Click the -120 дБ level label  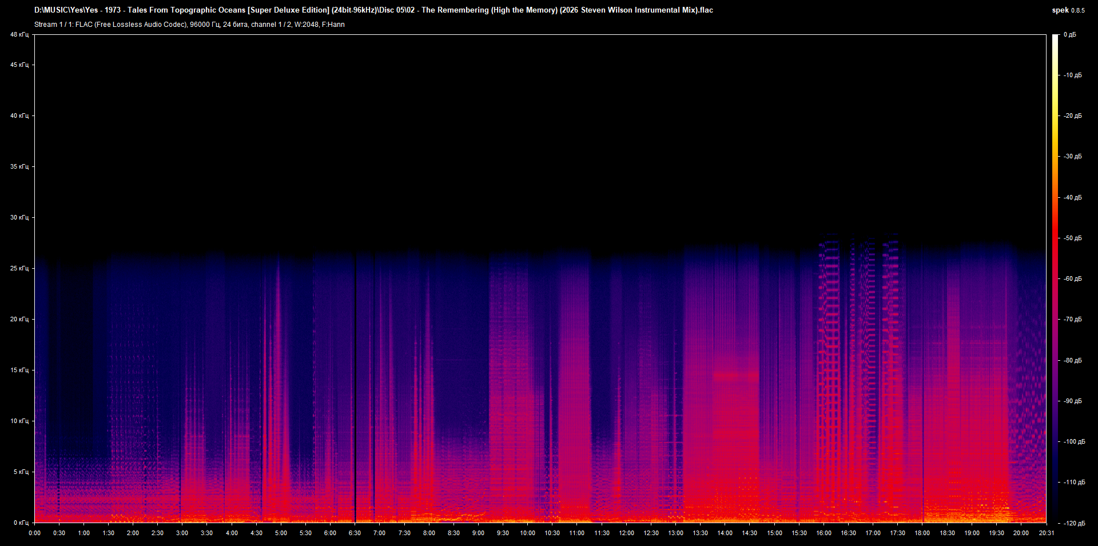tap(1075, 524)
